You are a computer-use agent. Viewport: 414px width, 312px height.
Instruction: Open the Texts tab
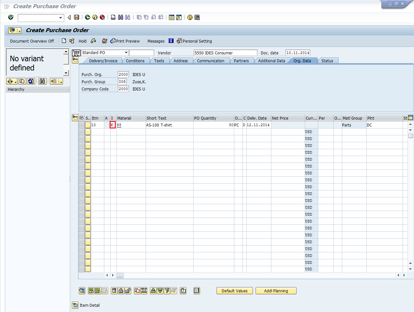(159, 61)
